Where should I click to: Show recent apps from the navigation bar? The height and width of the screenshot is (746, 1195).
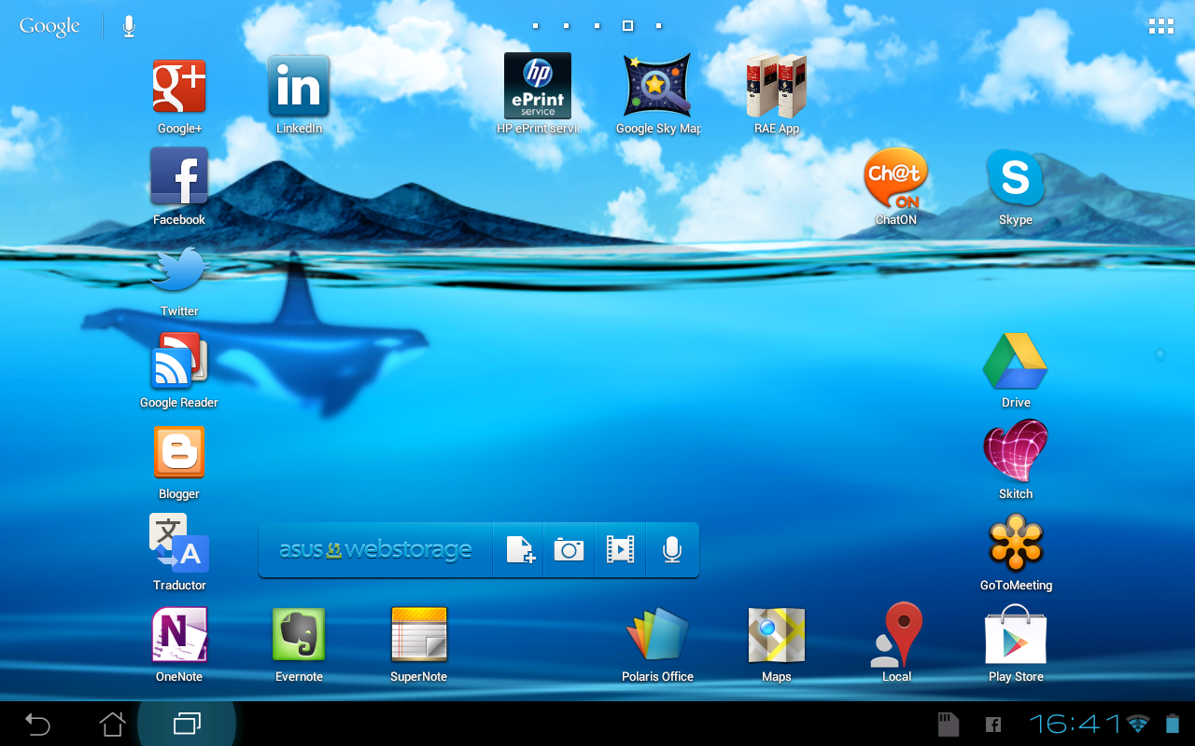(x=187, y=724)
